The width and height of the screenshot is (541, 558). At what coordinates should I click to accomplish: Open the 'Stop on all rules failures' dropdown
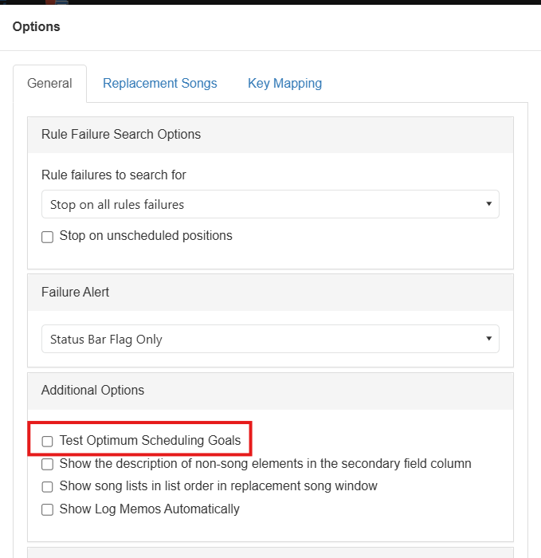point(270,204)
